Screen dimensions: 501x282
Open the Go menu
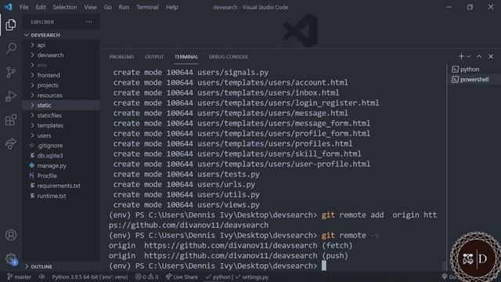click(x=108, y=7)
